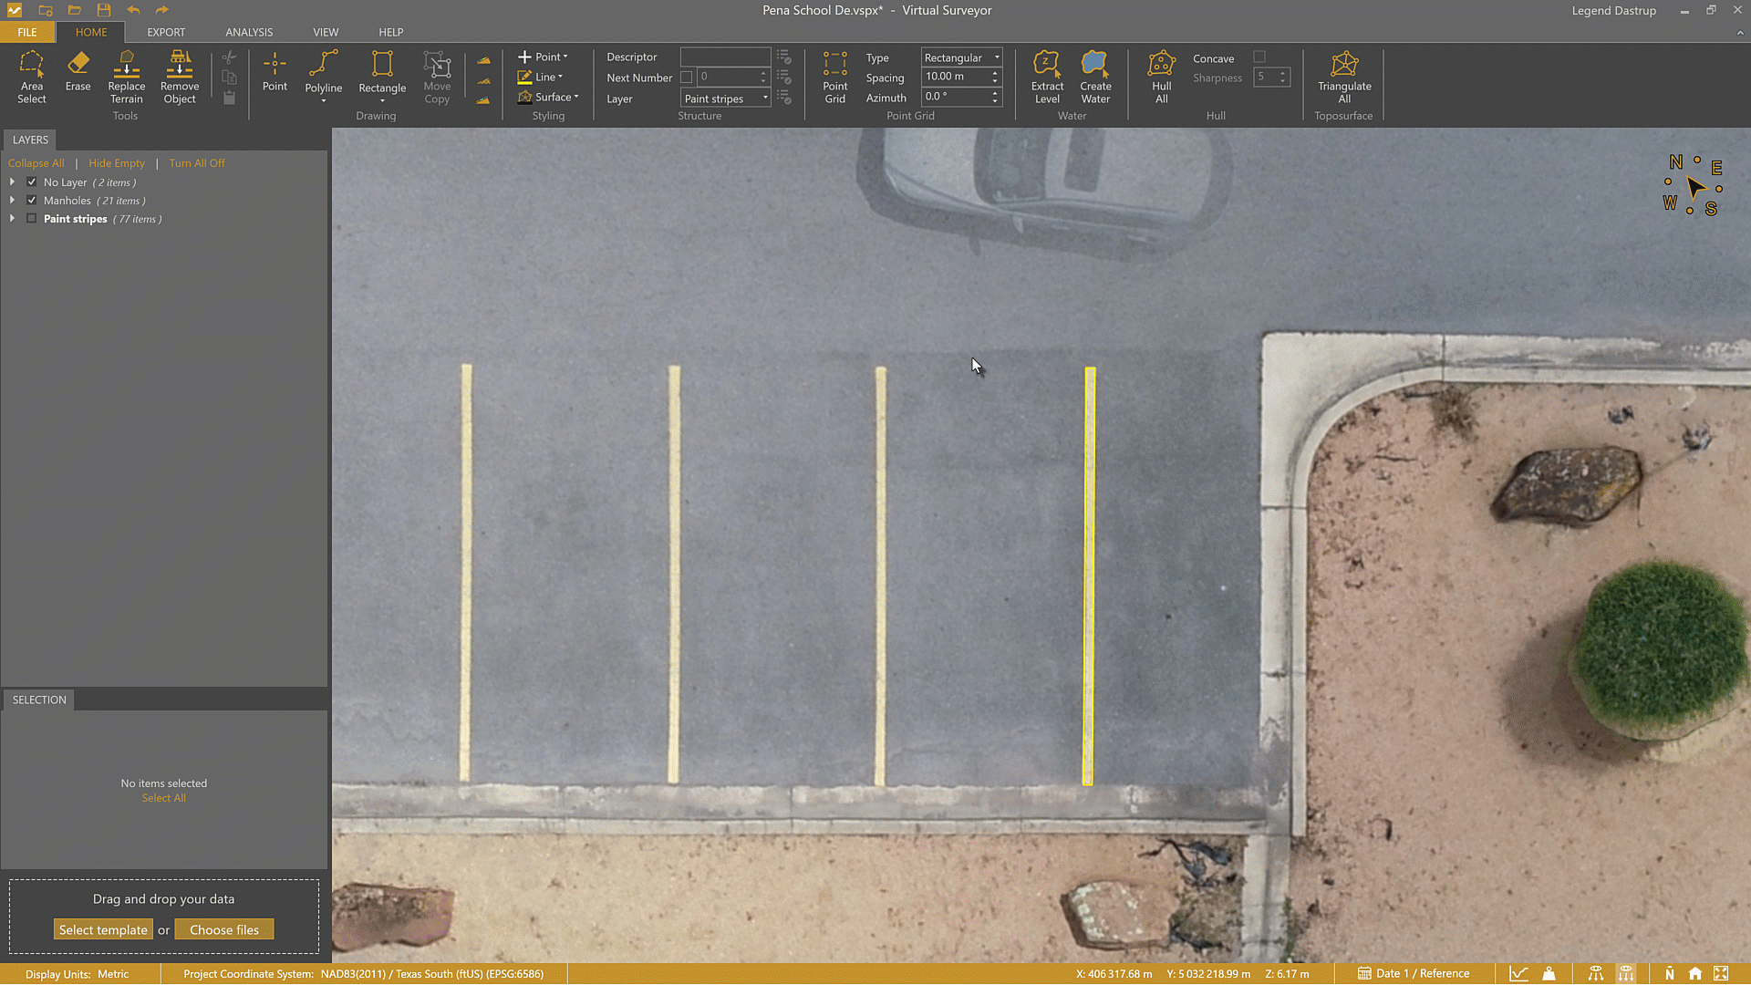Select the Remove Object tool
The height and width of the screenshot is (985, 1751).
[x=179, y=78]
